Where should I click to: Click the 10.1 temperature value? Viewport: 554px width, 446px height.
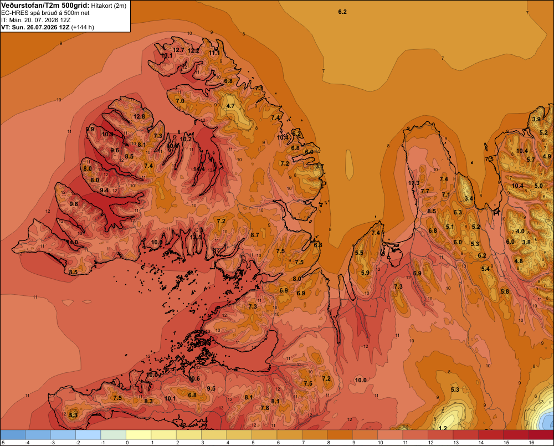tap(170, 398)
